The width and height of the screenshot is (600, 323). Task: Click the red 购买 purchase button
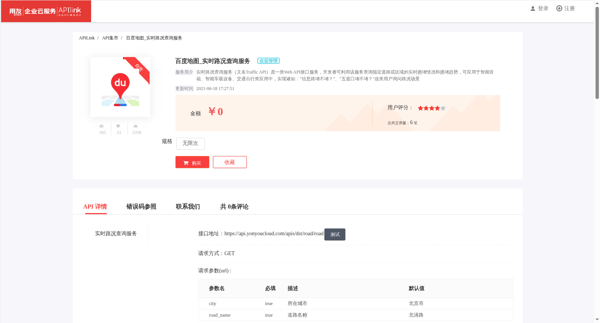pos(192,162)
